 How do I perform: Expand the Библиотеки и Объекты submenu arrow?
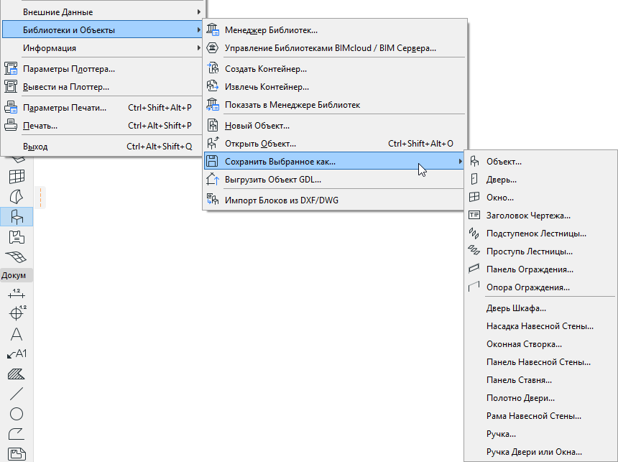click(x=198, y=30)
